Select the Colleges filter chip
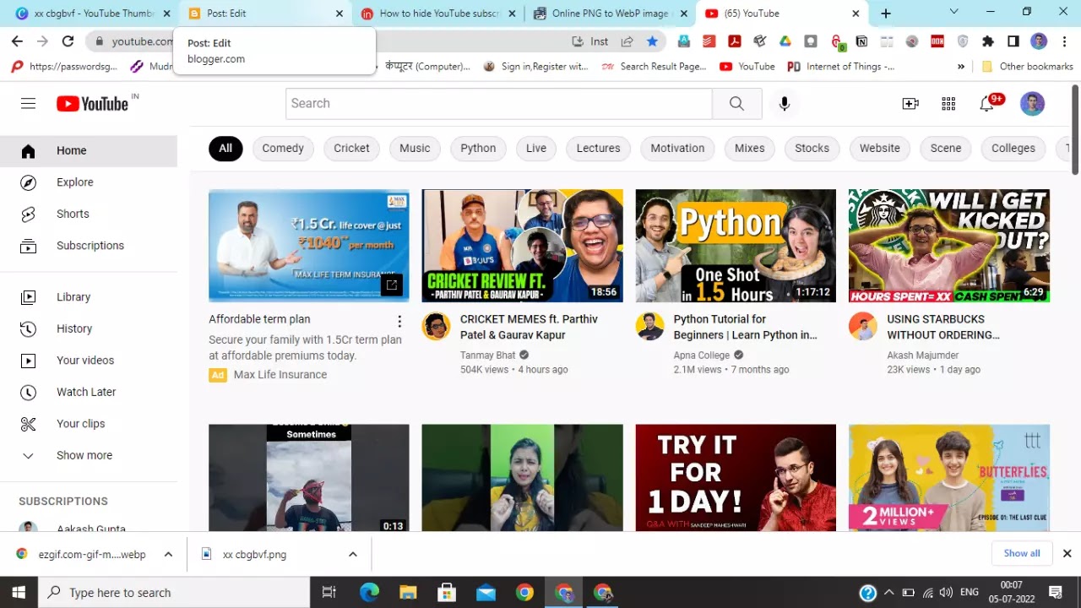Image resolution: width=1081 pixels, height=608 pixels. tap(1013, 149)
